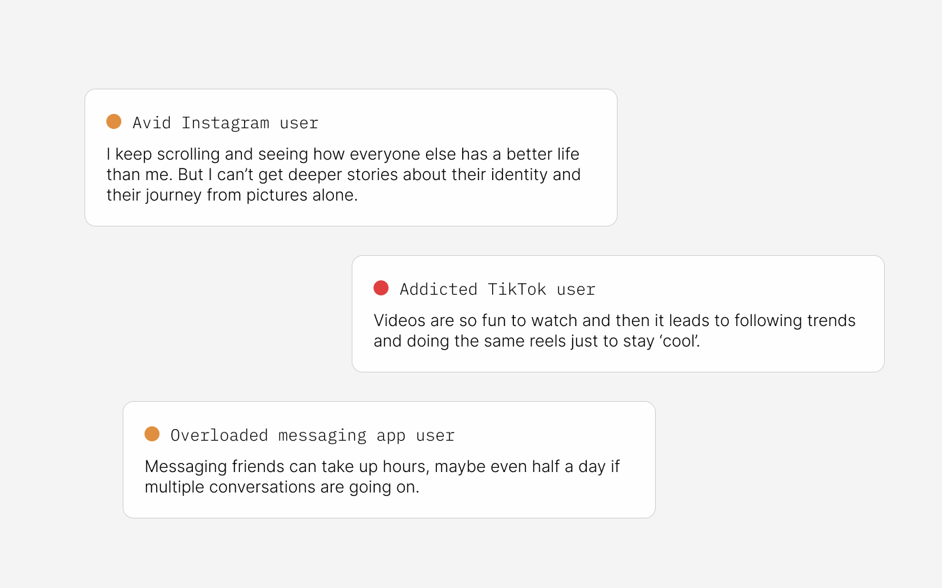Click the 'Avid Instagram user' heading
942x588 pixels.
pyautogui.click(x=226, y=123)
